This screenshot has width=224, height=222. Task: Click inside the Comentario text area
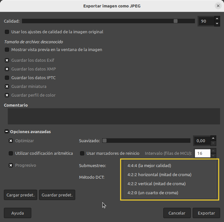(114, 116)
